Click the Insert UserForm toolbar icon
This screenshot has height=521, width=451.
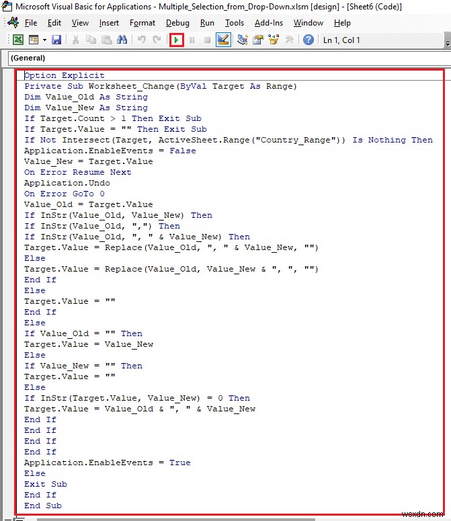[34, 40]
